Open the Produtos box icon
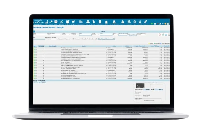 point(68,22)
